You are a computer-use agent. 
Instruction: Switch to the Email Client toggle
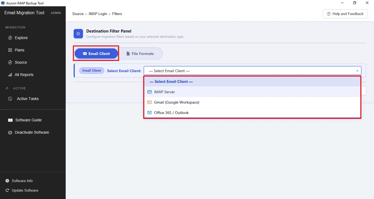point(96,54)
